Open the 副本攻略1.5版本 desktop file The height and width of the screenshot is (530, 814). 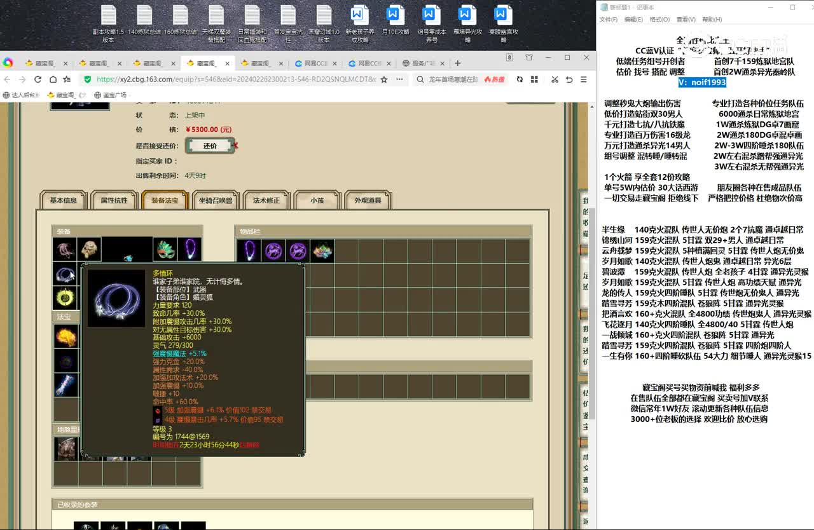pyautogui.click(x=109, y=24)
